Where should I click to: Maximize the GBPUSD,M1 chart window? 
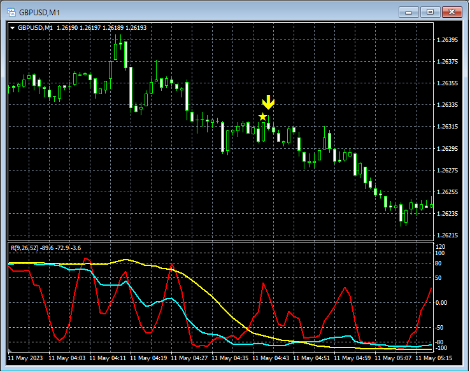pyautogui.click(x=430, y=12)
